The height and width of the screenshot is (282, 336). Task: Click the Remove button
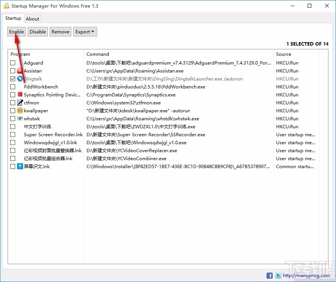60,32
